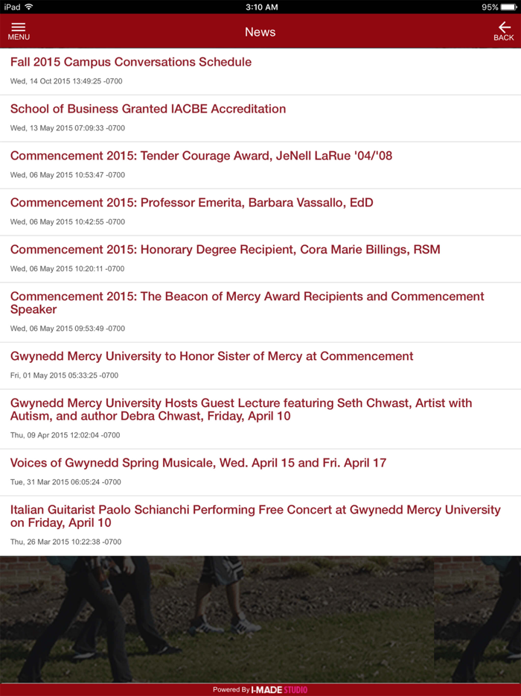Open Professor Emerita Barbara Vassallo article
The image size is (521, 696).
(191, 203)
